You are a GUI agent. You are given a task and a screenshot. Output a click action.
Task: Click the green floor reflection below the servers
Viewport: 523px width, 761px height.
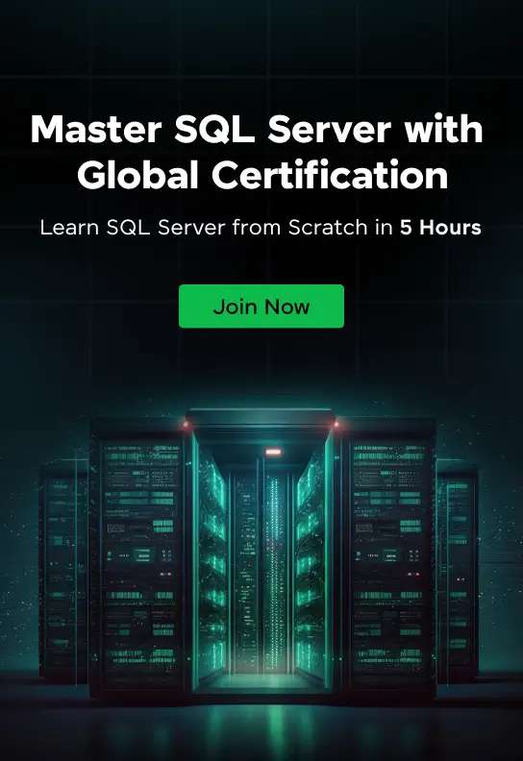click(262, 724)
